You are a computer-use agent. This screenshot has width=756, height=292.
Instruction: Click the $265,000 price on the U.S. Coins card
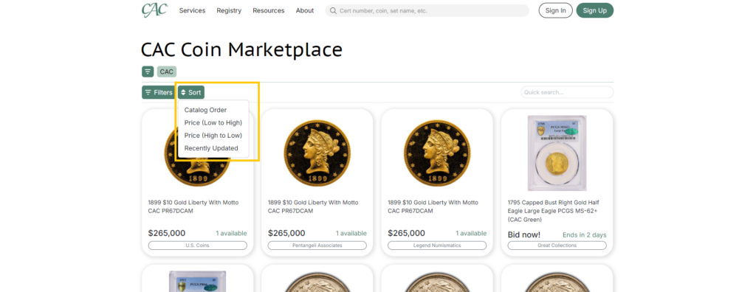point(167,233)
